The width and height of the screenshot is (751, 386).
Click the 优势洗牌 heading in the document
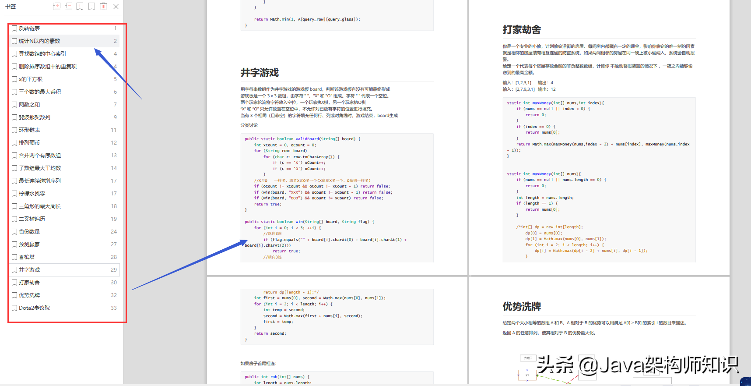522,307
